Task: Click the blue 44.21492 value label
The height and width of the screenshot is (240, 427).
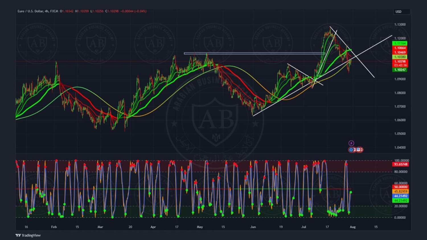Action: (x=401, y=196)
